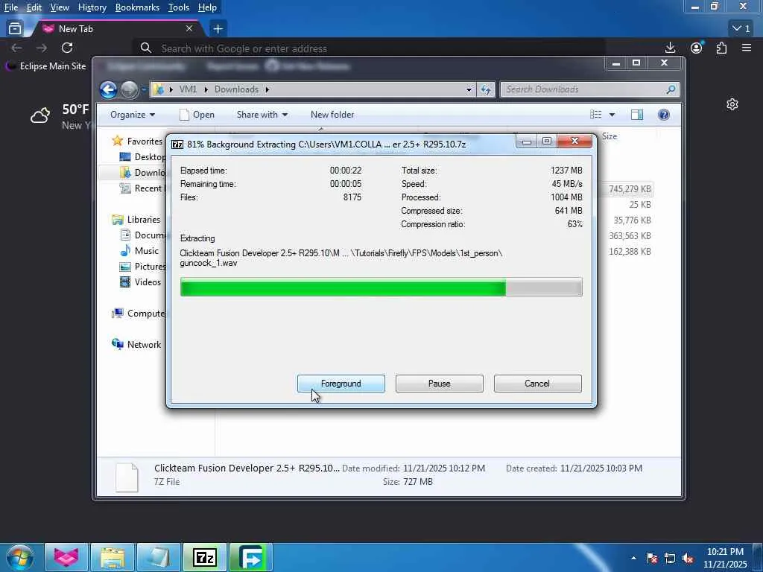
Task: Show hidden system tray icons
Action: pyautogui.click(x=633, y=558)
